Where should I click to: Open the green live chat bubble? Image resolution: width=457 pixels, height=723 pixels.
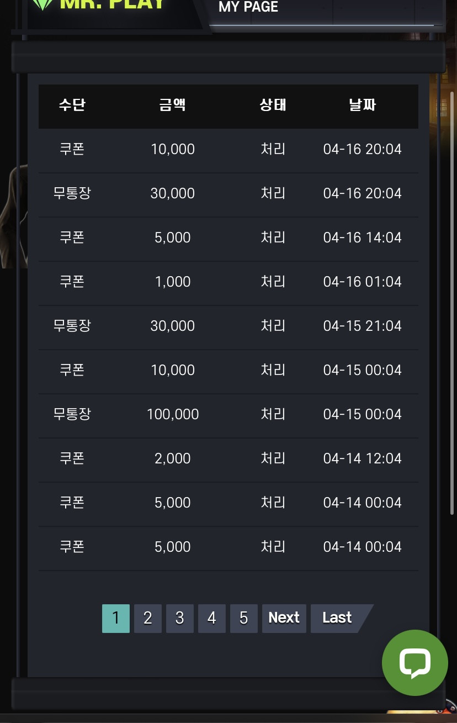[x=415, y=663]
